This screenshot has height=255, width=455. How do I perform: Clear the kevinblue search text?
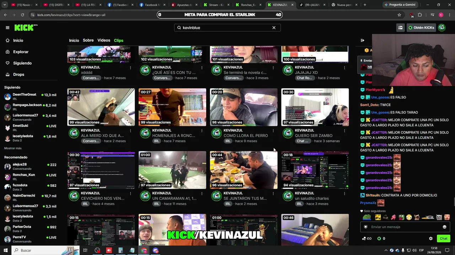(x=274, y=28)
